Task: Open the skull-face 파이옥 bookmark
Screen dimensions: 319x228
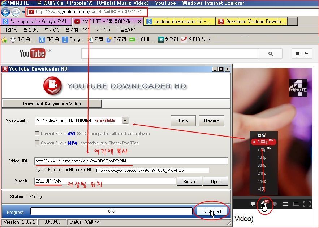Action: coord(23,40)
